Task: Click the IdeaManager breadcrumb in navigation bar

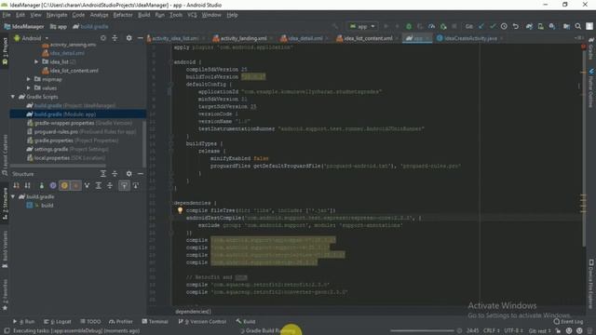Action: (24, 27)
